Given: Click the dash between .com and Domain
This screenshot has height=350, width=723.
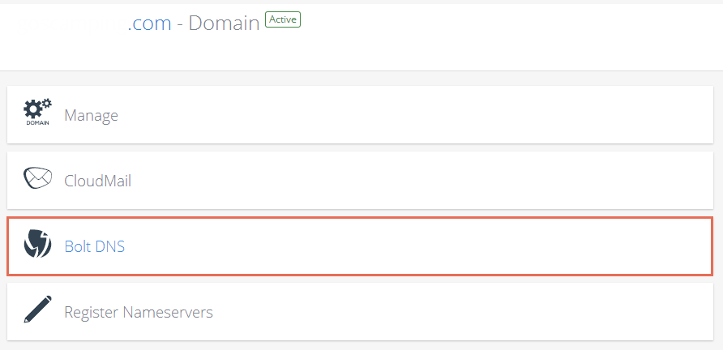Looking at the screenshot, I should 180,24.
